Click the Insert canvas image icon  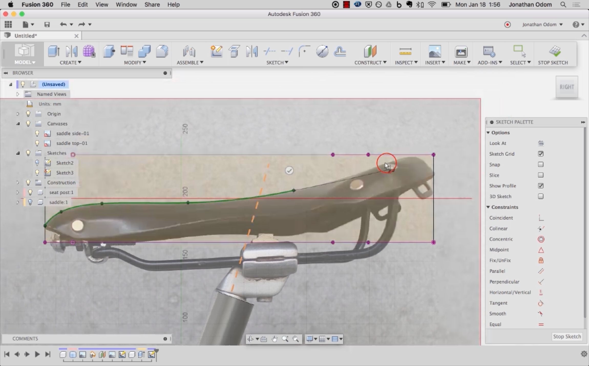(435, 51)
